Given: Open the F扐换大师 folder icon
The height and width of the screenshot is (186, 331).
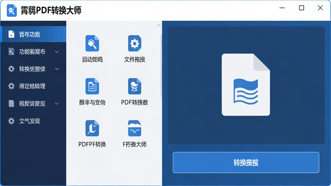Looking at the screenshot, I should tap(135, 128).
